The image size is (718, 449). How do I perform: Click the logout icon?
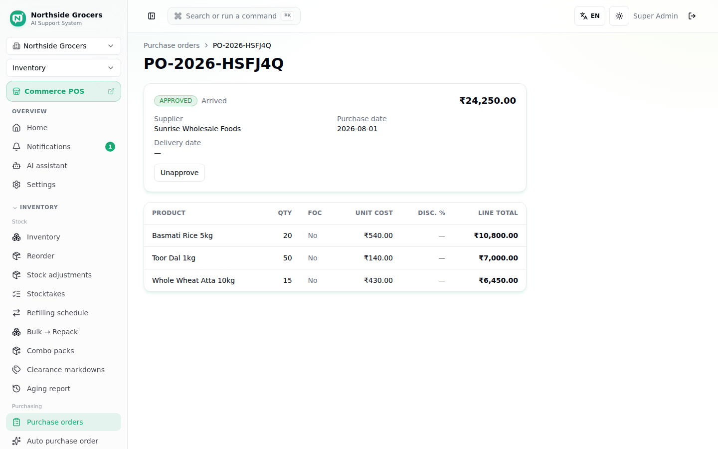pyautogui.click(x=692, y=16)
